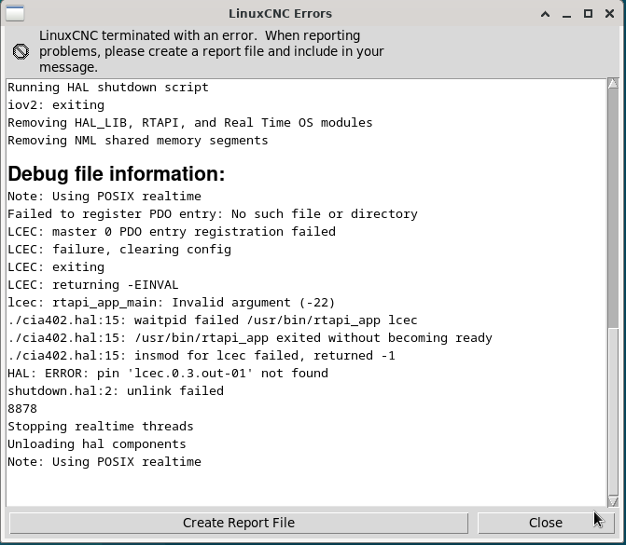Click the "pin 'lcec.0.3.out-01' not found" line
Viewport: 626px width, 545px height.
click(x=168, y=374)
